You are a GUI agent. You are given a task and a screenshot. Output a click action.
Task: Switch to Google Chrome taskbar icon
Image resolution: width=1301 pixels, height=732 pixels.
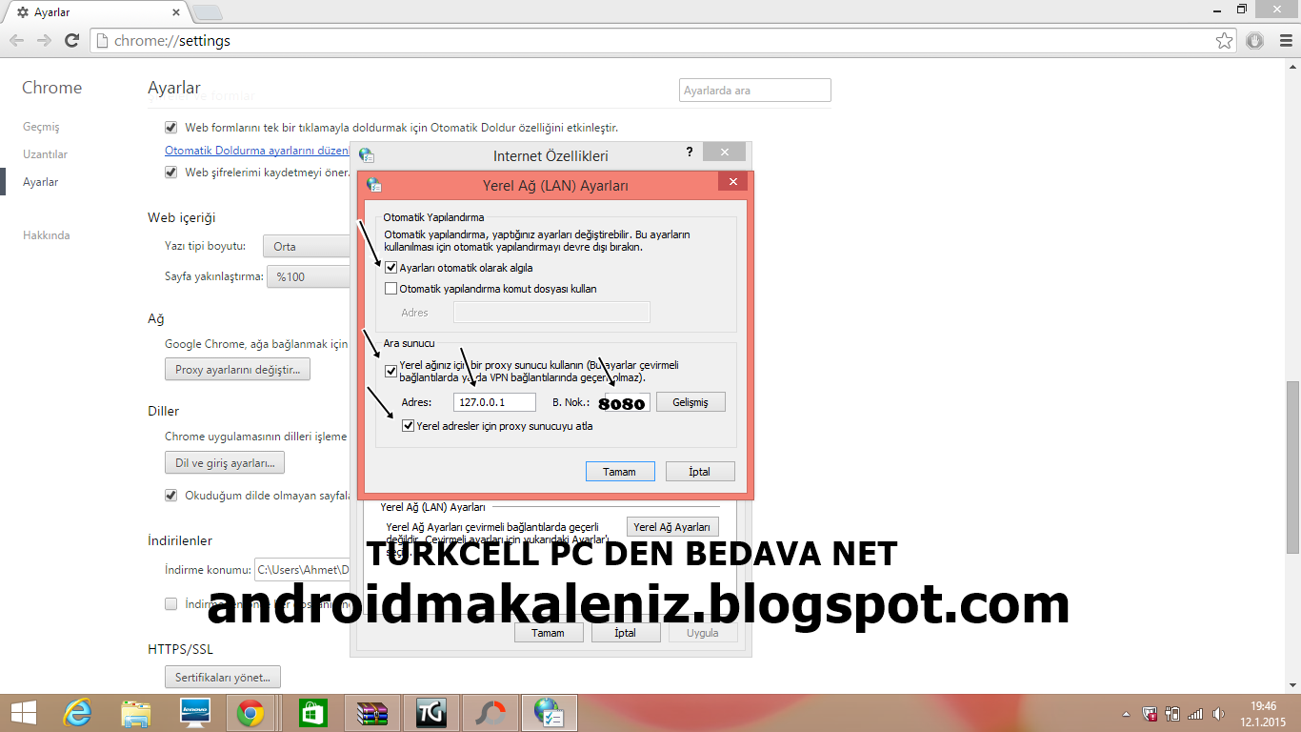click(251, 713)
